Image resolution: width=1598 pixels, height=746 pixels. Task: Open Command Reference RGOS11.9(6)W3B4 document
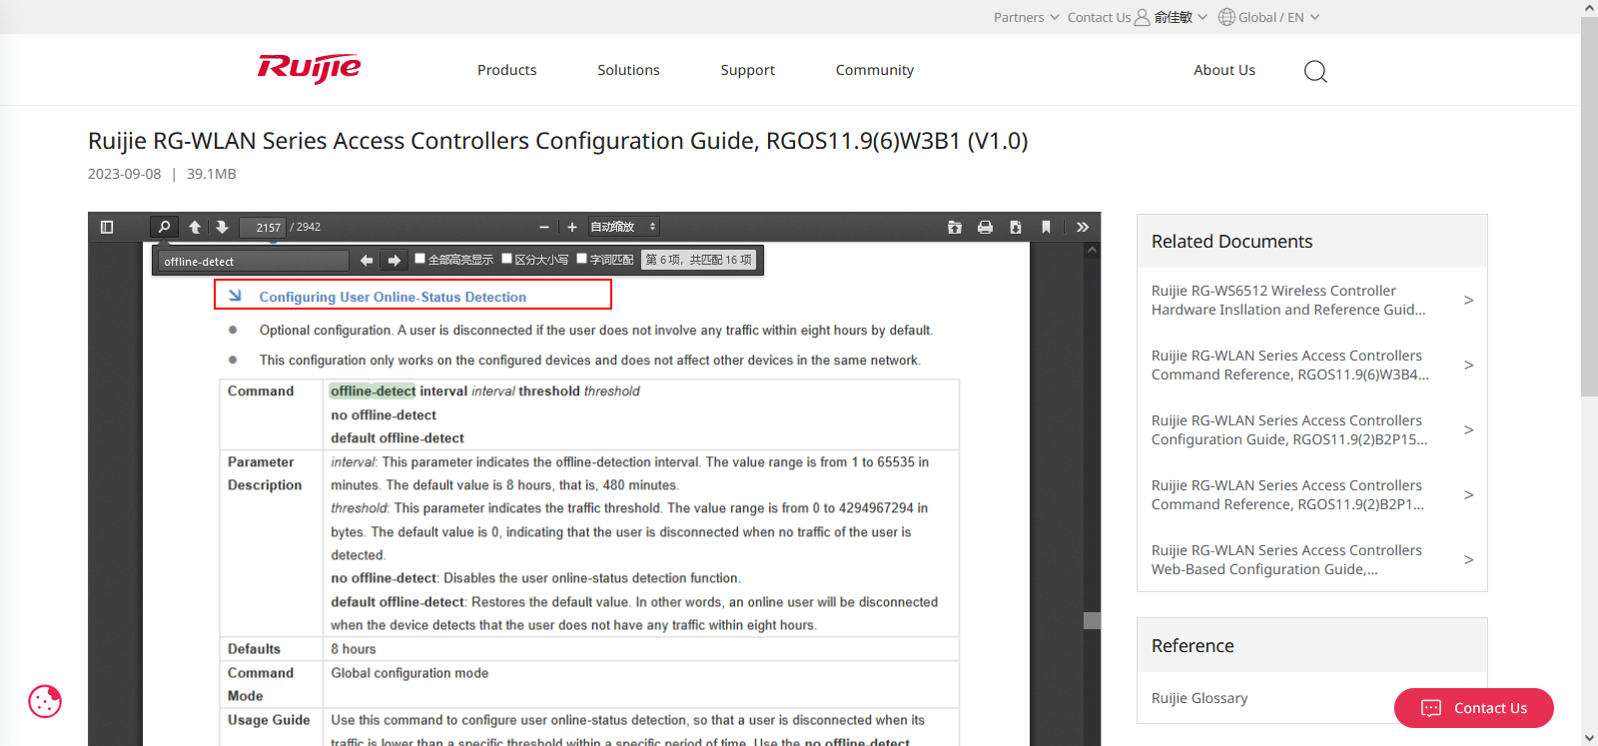point(1289,365)
